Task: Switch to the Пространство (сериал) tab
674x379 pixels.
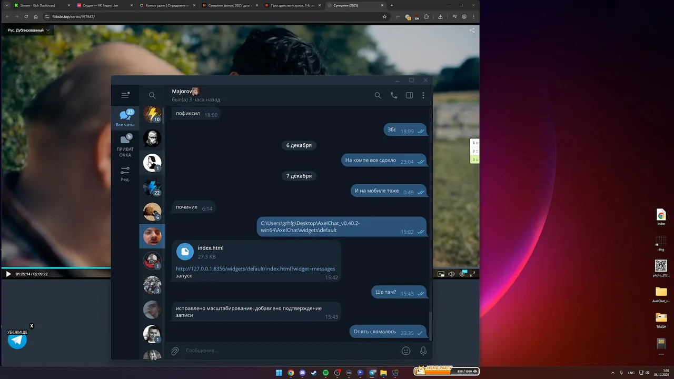Action: point(292,5)
